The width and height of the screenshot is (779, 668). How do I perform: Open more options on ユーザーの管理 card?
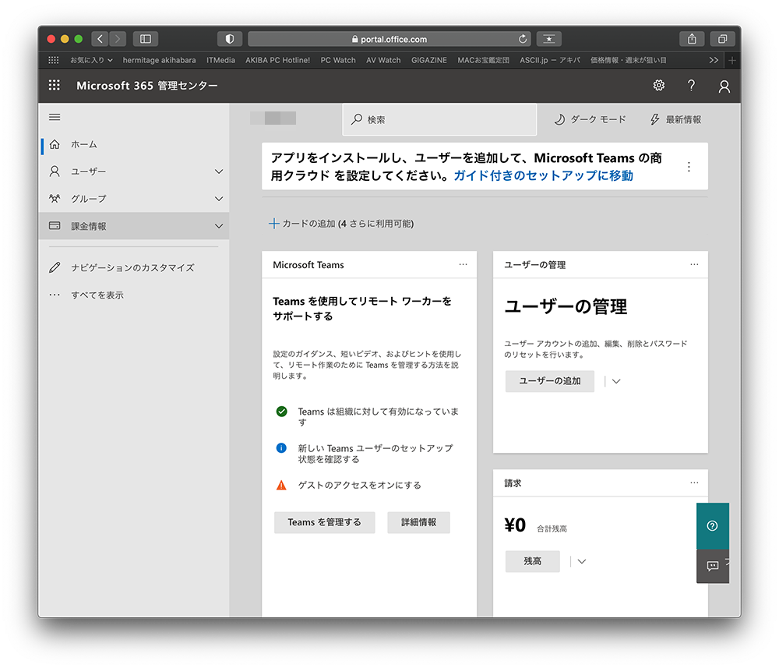click(x=694, y=264)
